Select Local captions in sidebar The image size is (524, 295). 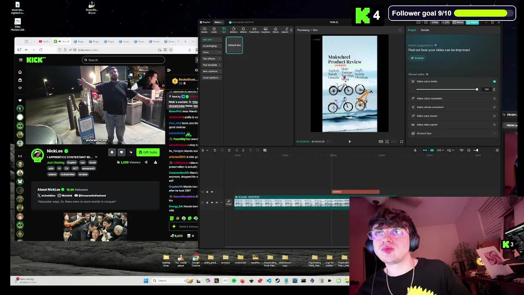211,78
